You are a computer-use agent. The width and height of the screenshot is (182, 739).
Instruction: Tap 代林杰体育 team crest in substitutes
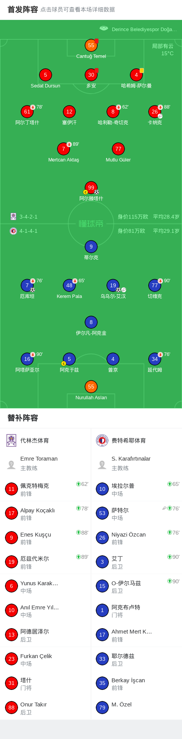point(11,440)
